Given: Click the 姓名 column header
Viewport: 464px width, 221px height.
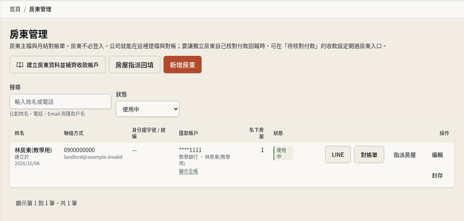Looking at the screenshot, I should point(19,133).
